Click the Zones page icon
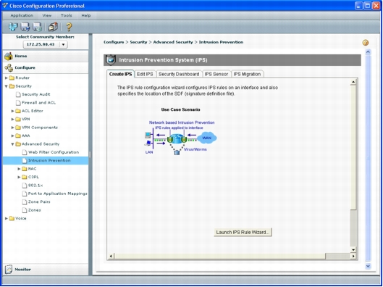This screenshot has height=287, width=383. (x=25, y=210)
